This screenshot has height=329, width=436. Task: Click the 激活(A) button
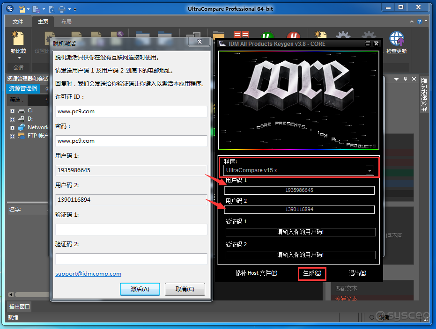click(140, 289)
